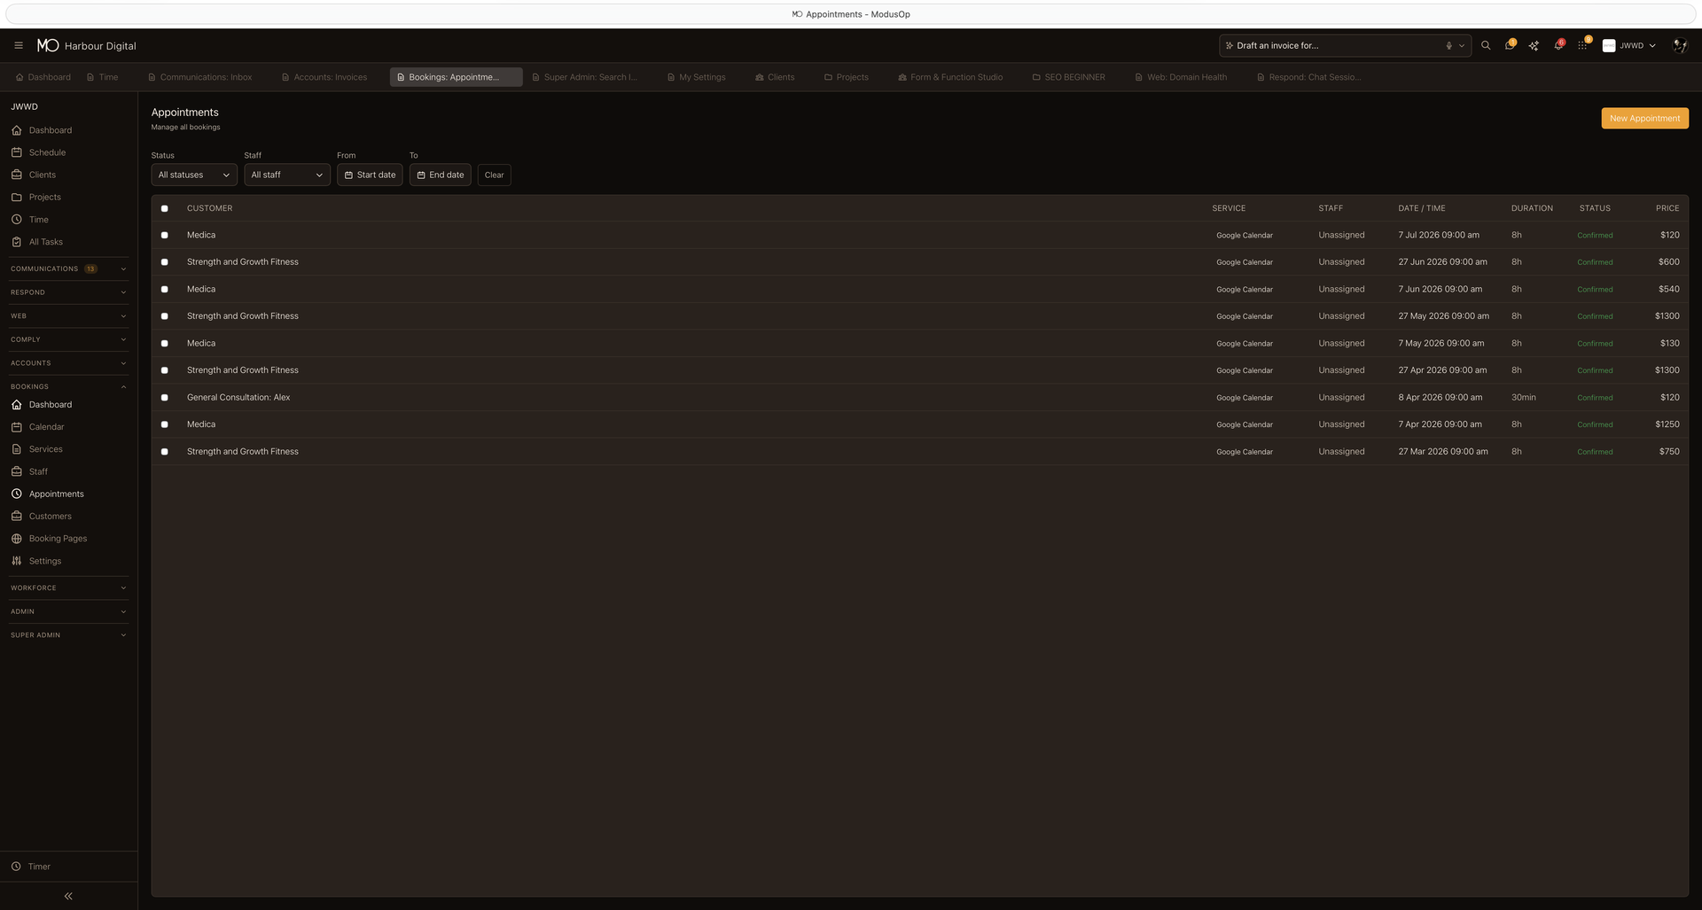The width and height of the screenshot is (1702, 910).
Task: Check the General Consultation: Alex row checkbox
Action: pyautogui.click(x=164, y=398)
